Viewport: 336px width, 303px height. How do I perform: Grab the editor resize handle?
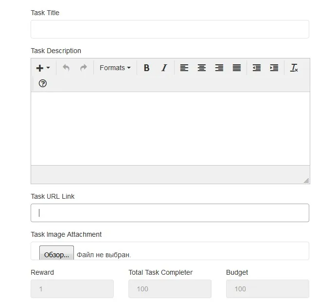coord(306,180)
